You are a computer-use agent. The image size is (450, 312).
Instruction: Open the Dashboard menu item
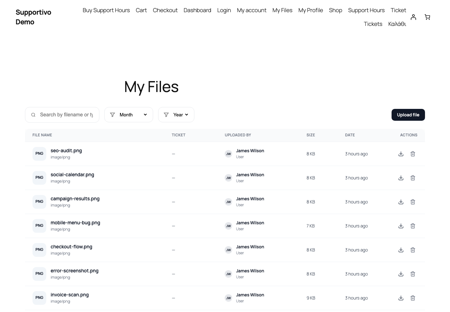(x=197, y=10)
